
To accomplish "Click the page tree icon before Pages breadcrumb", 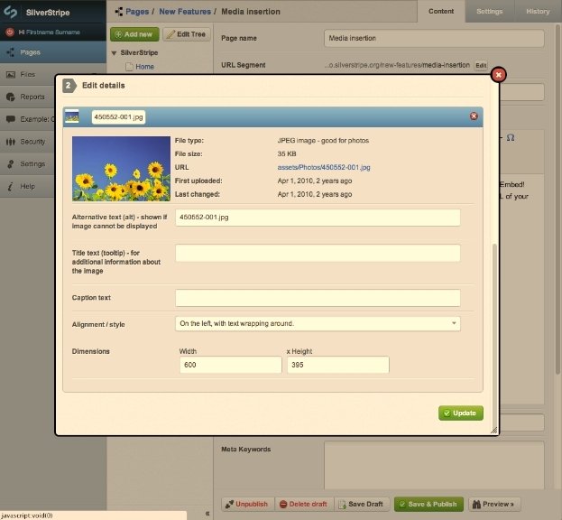I will 119,12.
